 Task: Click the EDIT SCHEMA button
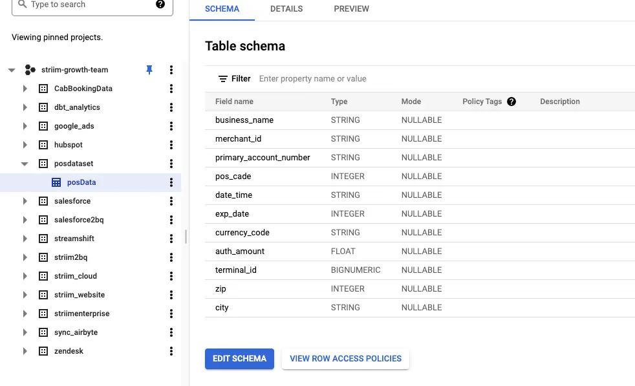point(239,359)
